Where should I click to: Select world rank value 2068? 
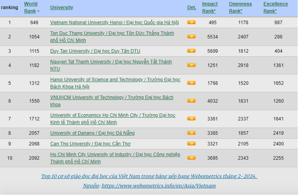coord(34,144)
